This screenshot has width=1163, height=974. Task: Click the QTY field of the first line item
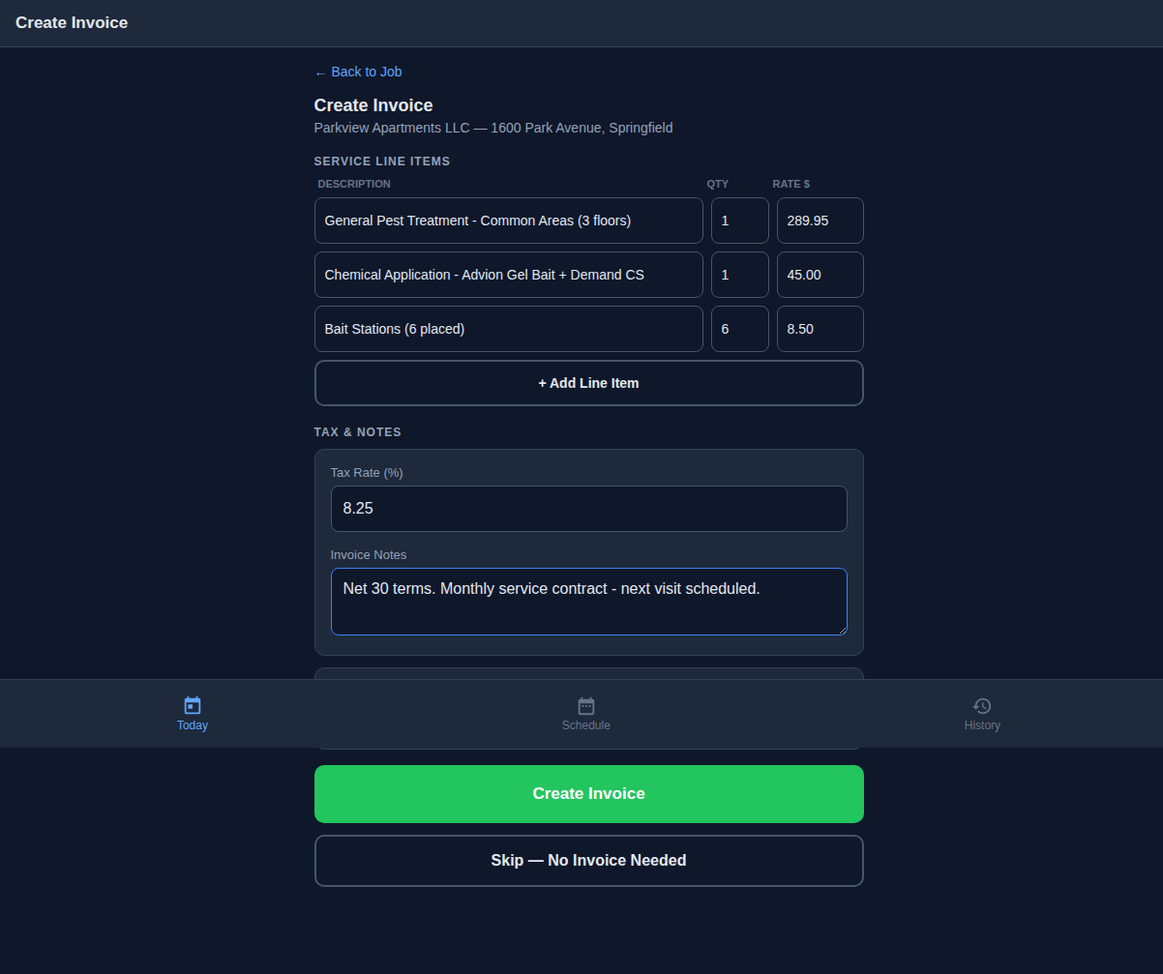tap(739, 220)
